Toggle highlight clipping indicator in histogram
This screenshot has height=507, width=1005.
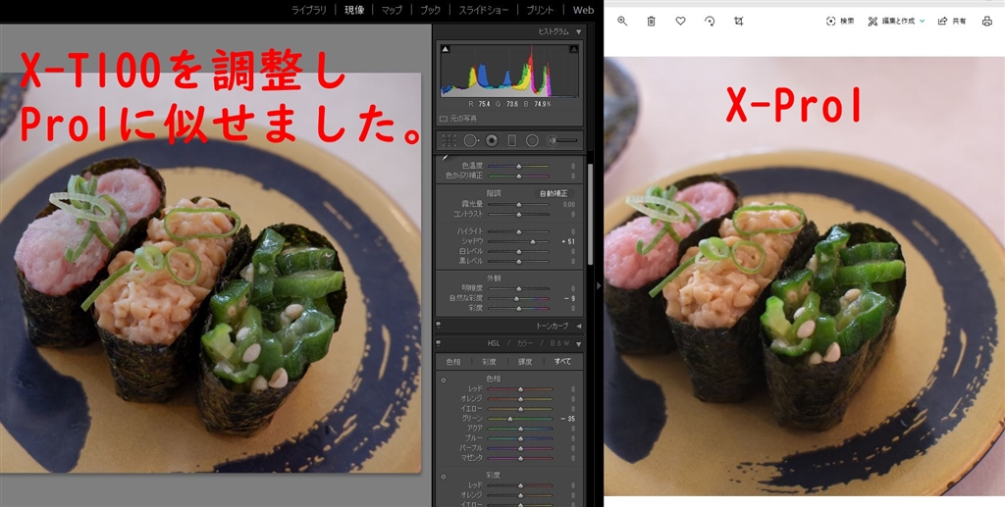pos(573,49)
